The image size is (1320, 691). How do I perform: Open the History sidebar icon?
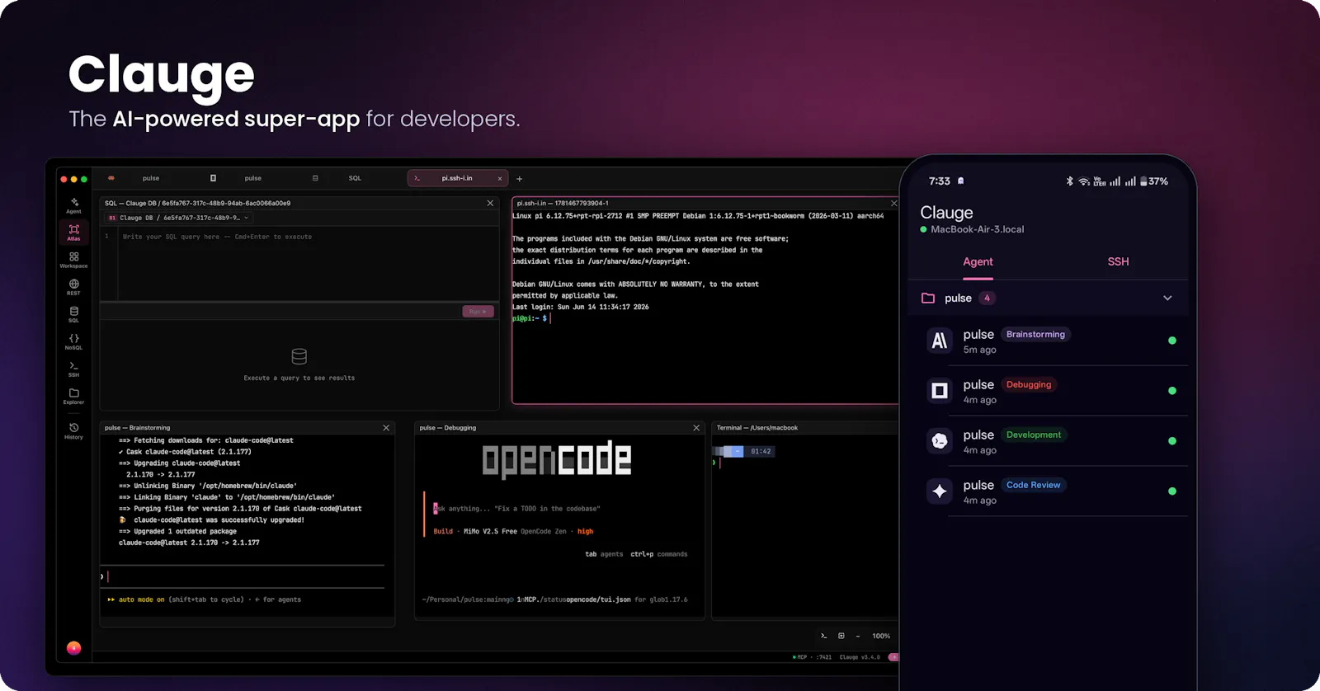coord(73,430)
